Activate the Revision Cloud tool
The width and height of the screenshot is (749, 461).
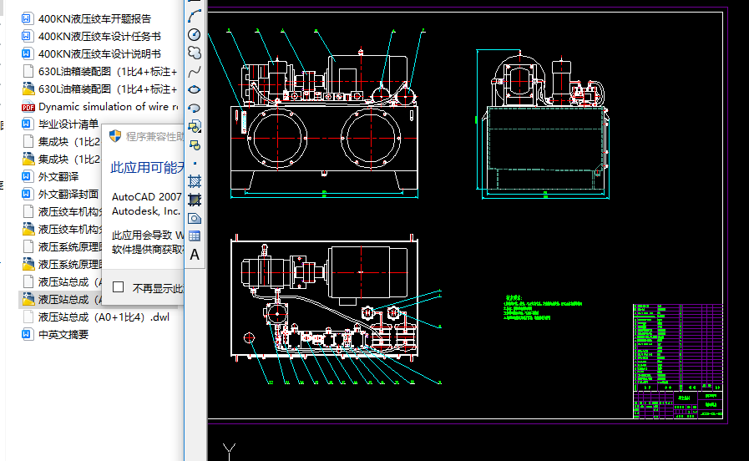click(x=195, y=53)
